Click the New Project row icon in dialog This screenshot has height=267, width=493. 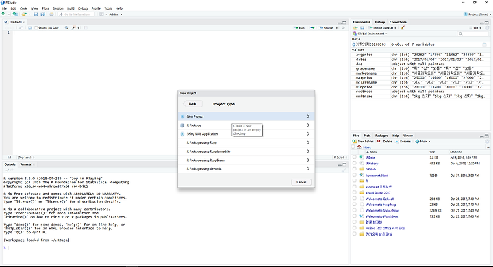click(182, 116)
